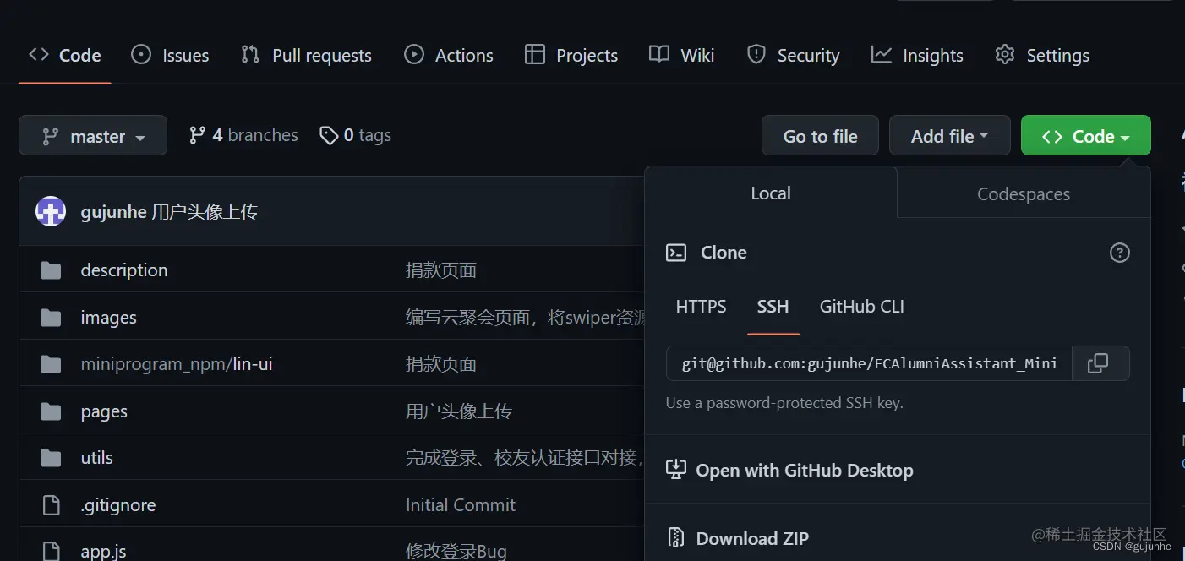This screenshot has width=1185, height=561.
Task: Click the Download ZIP archive icon
Action: click(x=675, y=538)
